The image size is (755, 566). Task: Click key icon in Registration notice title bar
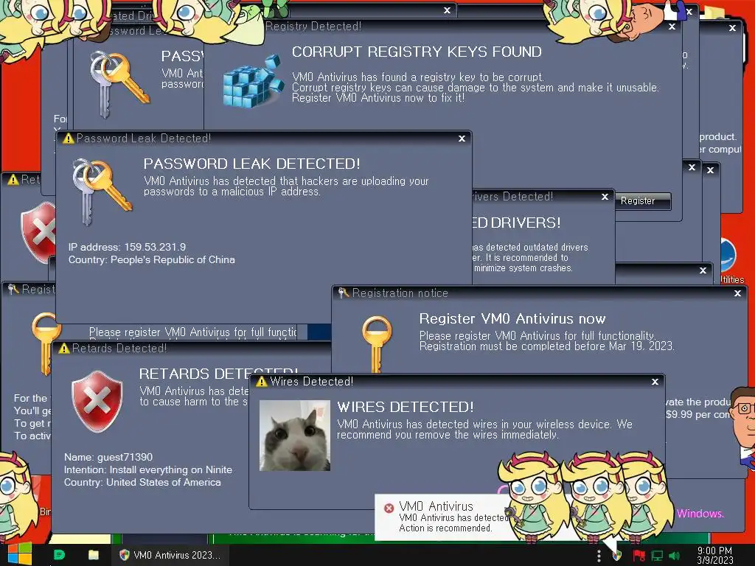344,293
